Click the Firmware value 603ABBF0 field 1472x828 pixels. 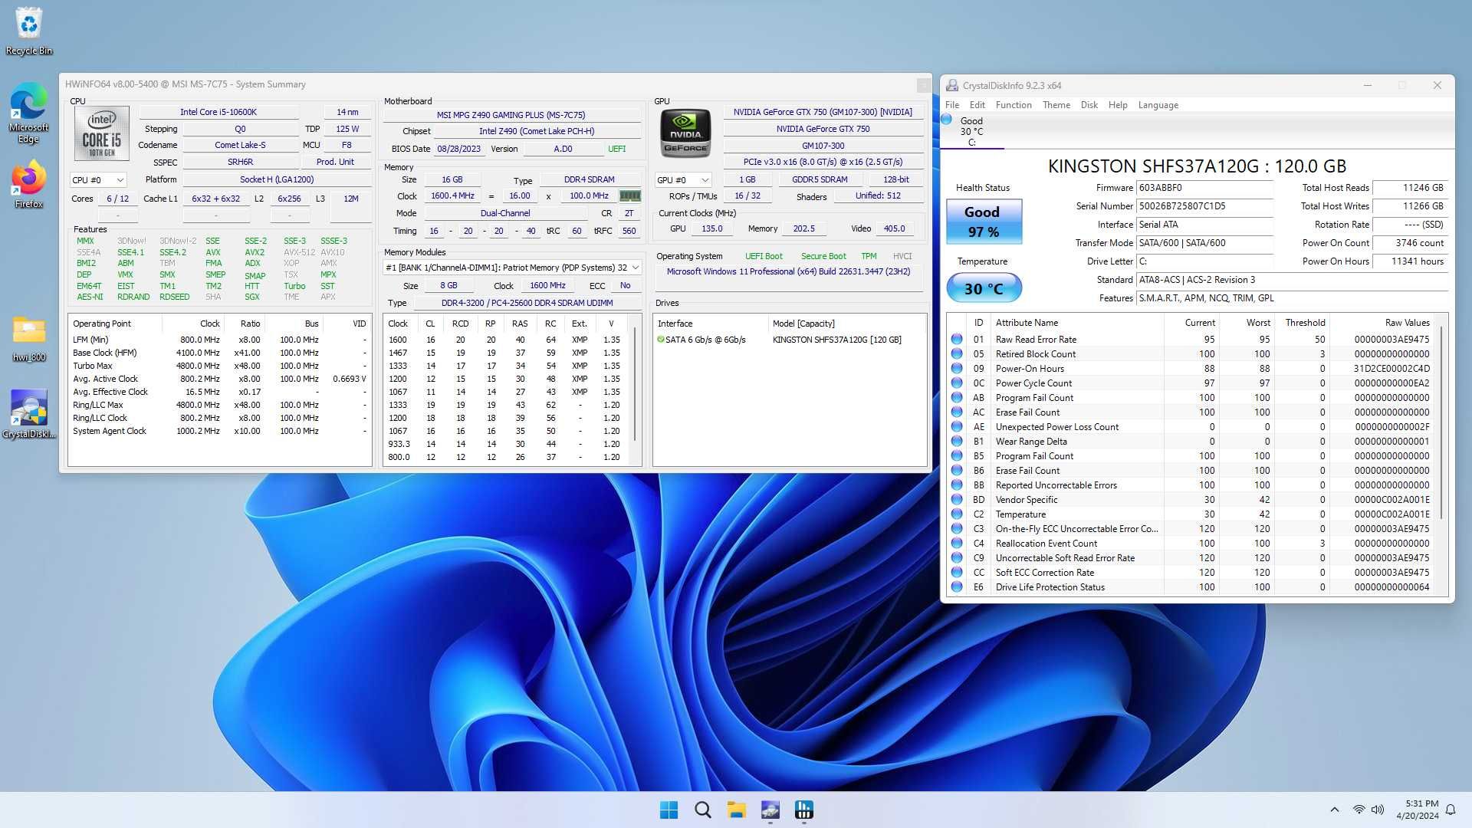coord(1205,188)
